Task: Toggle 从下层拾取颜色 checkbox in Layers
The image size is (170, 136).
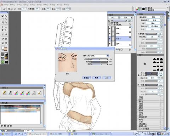Action: coord(109,25)
